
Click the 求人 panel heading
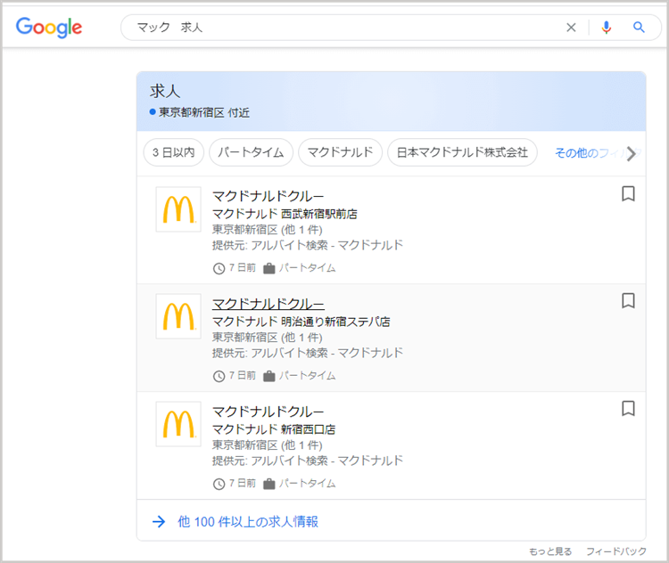165,91
